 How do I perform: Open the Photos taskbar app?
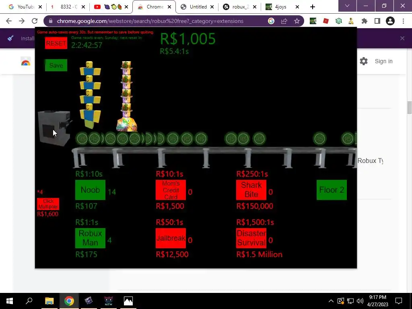coord(128,301)
